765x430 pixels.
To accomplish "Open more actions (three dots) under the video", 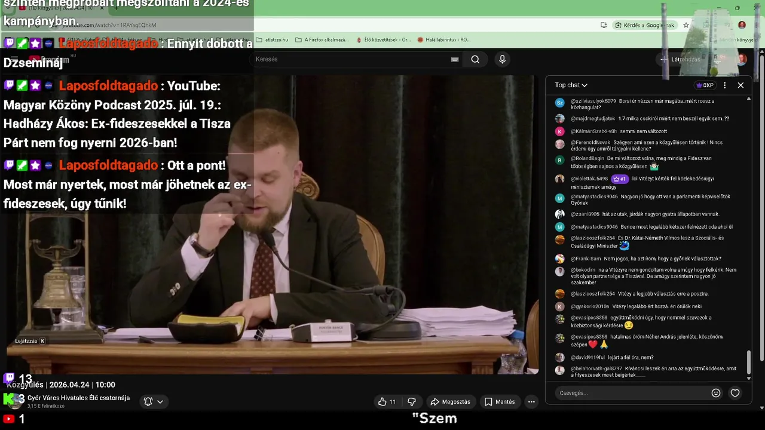I will tap(531, 402).
